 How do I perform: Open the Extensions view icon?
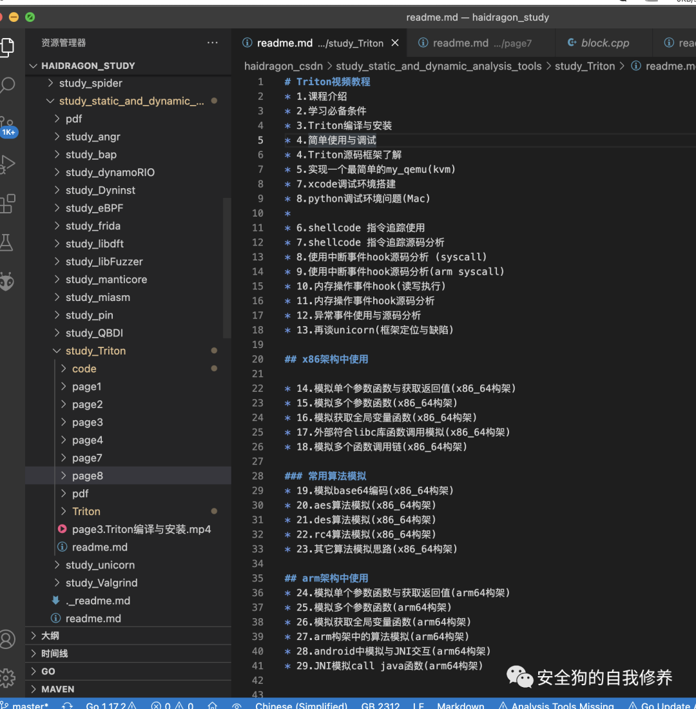[7, 204]
